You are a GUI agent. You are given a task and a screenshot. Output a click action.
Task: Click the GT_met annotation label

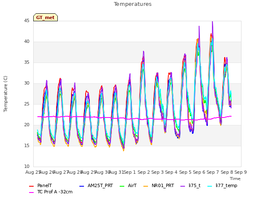click(x=45, y=17)
